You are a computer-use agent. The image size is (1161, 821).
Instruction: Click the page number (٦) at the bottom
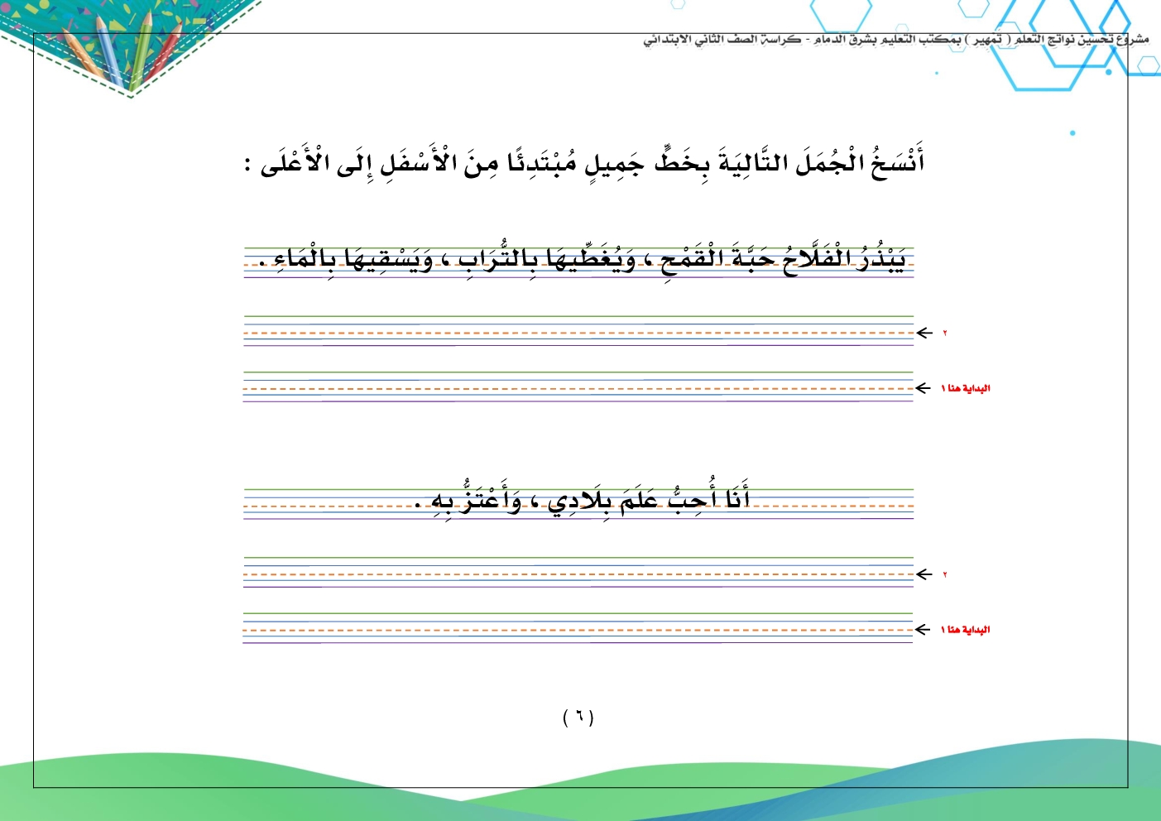(578, 717)
